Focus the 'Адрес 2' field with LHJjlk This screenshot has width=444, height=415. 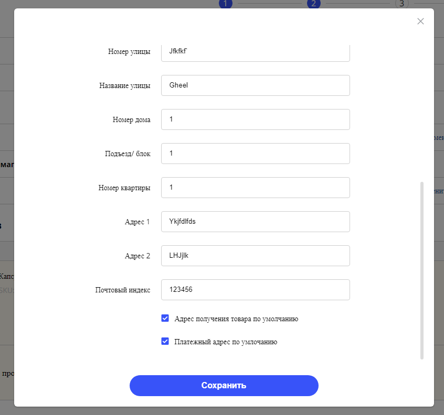(255, 256)
